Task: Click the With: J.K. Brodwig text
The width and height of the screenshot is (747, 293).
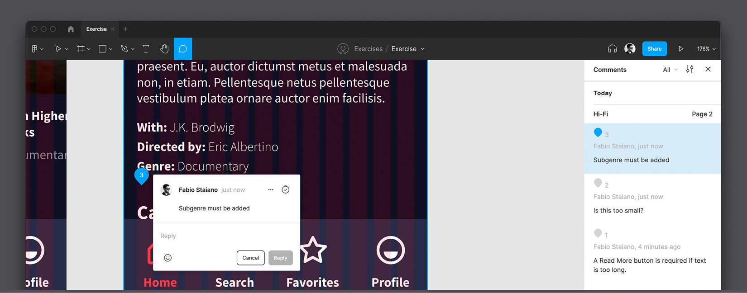Action: [186, 128]
